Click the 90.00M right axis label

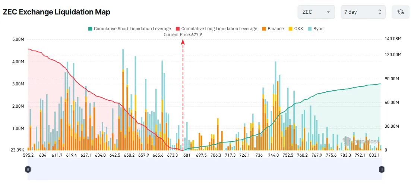[392, 79]
